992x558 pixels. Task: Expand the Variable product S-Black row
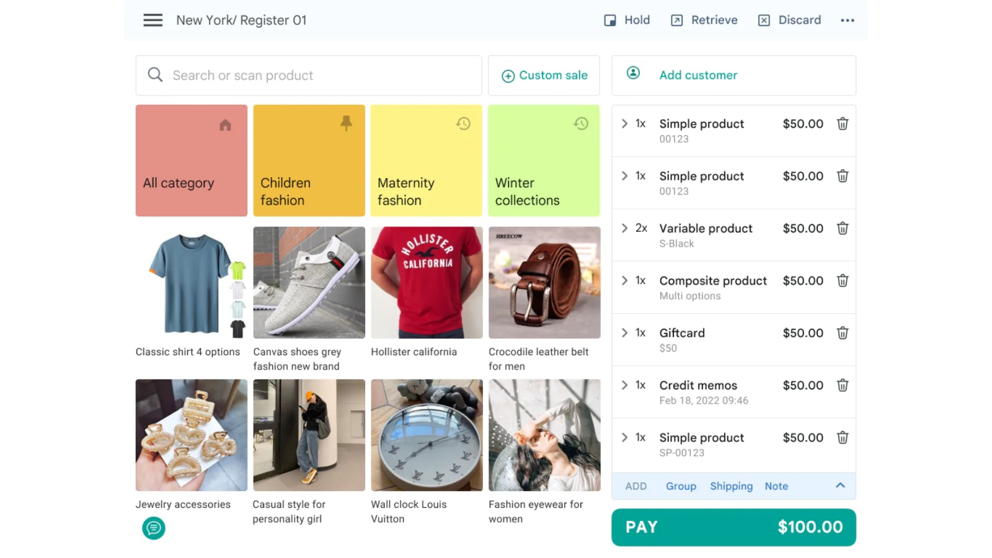pyautogui.click(x=624, y=228)
